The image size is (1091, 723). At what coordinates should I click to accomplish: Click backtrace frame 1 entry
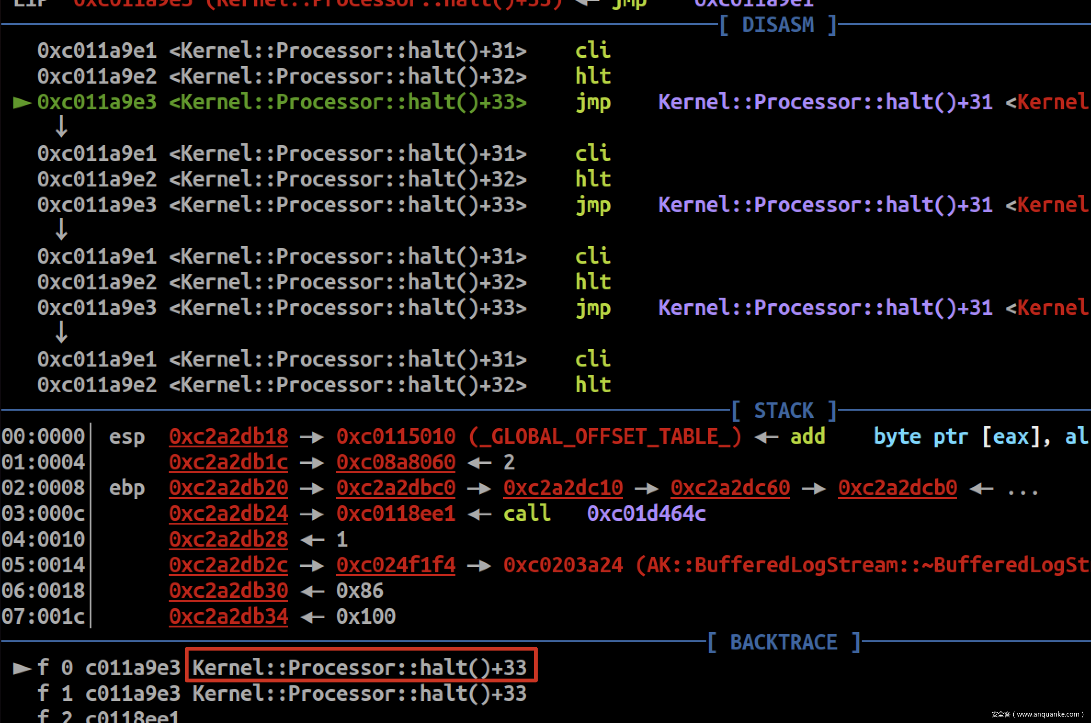tap(281, 694)
